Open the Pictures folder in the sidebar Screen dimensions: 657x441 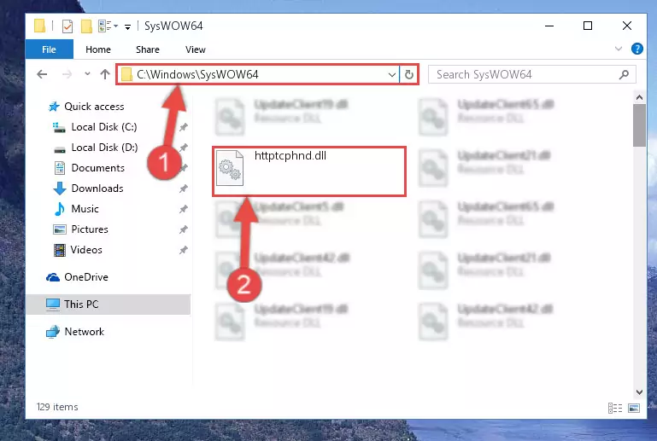(x=81, y=229)
